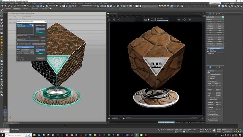Open the selection filter dropdown in main toolbar

pyautogui.click(x=20, y=6)
